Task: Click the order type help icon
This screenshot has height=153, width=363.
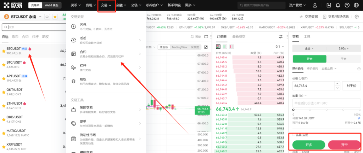Action: [359, 69]
